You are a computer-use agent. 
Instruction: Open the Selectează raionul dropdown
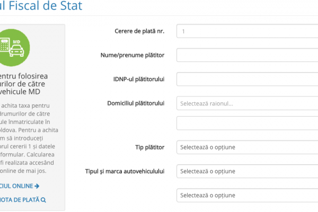point(247,103)
